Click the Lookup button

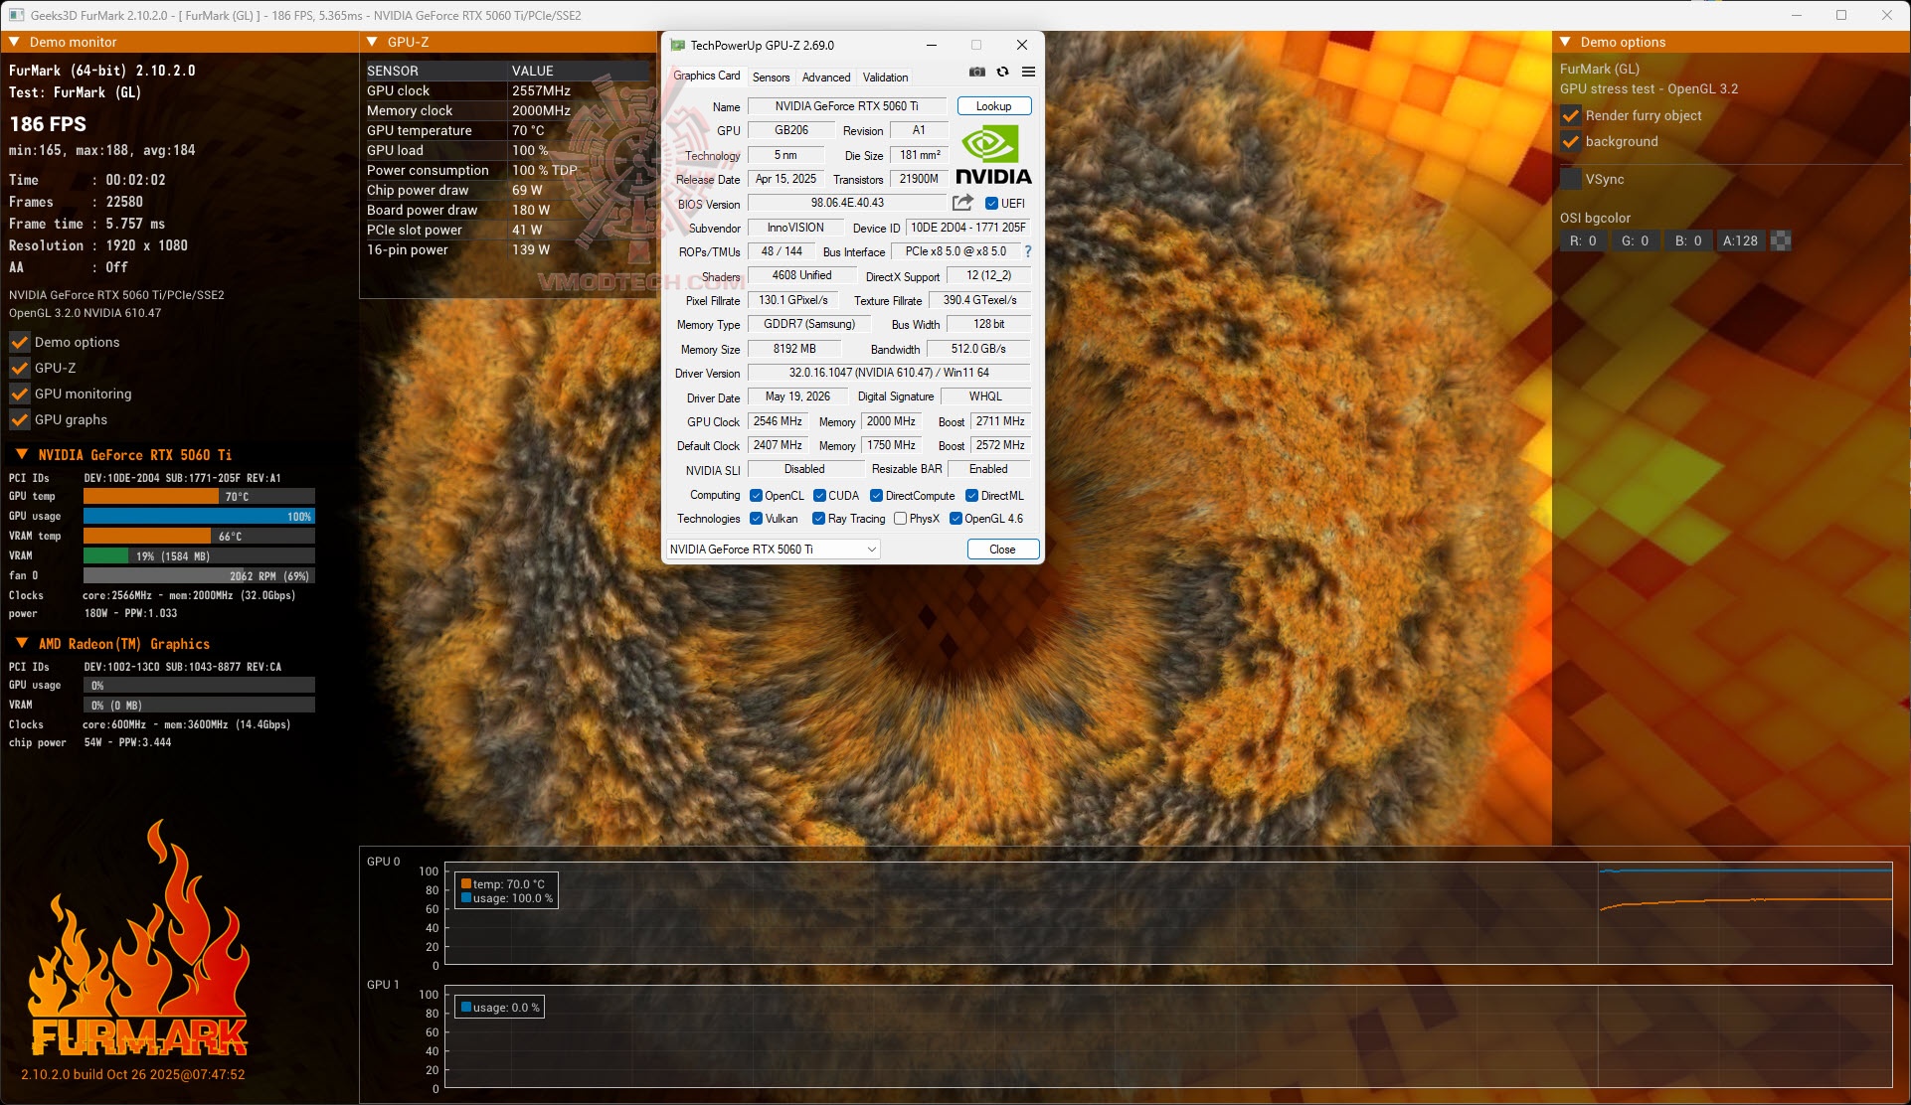[x=994, y=106]
